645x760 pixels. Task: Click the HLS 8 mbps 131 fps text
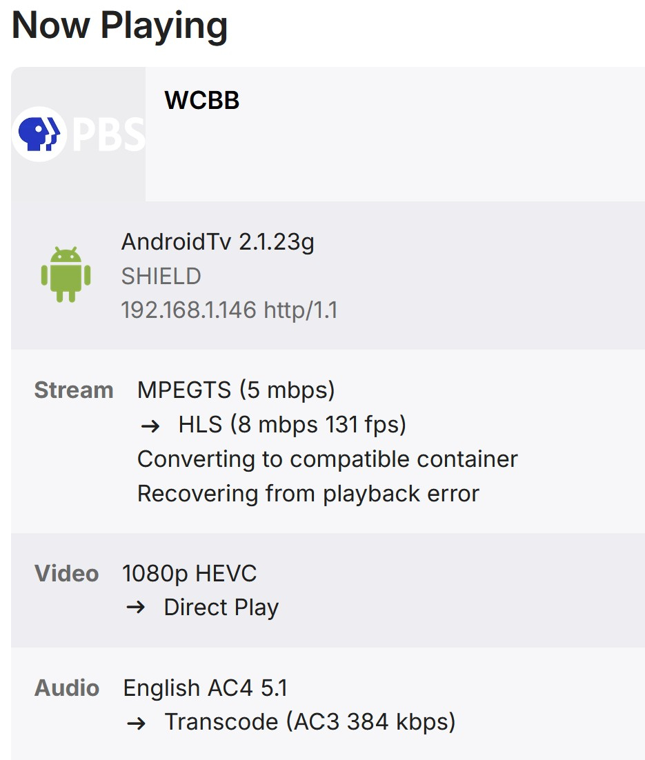point(292,425)
